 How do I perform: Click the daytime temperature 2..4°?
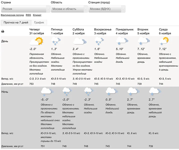[76, 49]
